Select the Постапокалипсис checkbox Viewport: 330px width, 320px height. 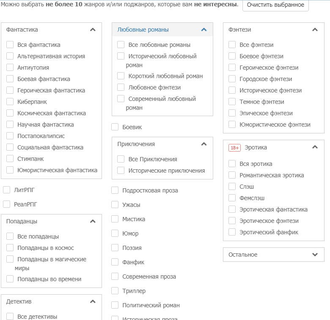click(10, 136)
